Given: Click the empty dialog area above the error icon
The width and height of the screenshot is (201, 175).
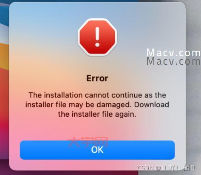Looking at the screenshot, I should 97,10.
